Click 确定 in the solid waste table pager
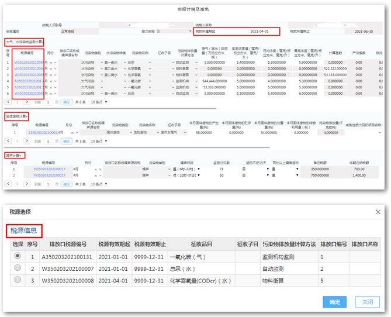This screenshot has height=317, width=391. click(x=66, y=141)
